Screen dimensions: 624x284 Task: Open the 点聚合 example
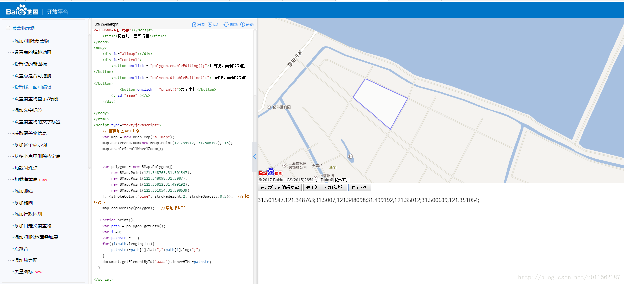pyautogui.click(x=21, y=249)
